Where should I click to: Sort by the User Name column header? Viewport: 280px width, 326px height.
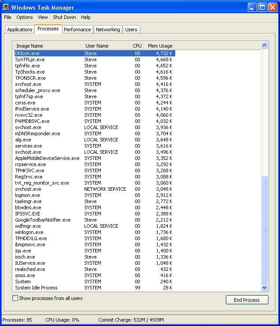coord(105,46)
